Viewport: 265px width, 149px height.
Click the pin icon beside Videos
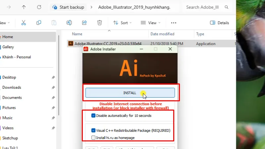pyautogui.click(x=53, y=128)
